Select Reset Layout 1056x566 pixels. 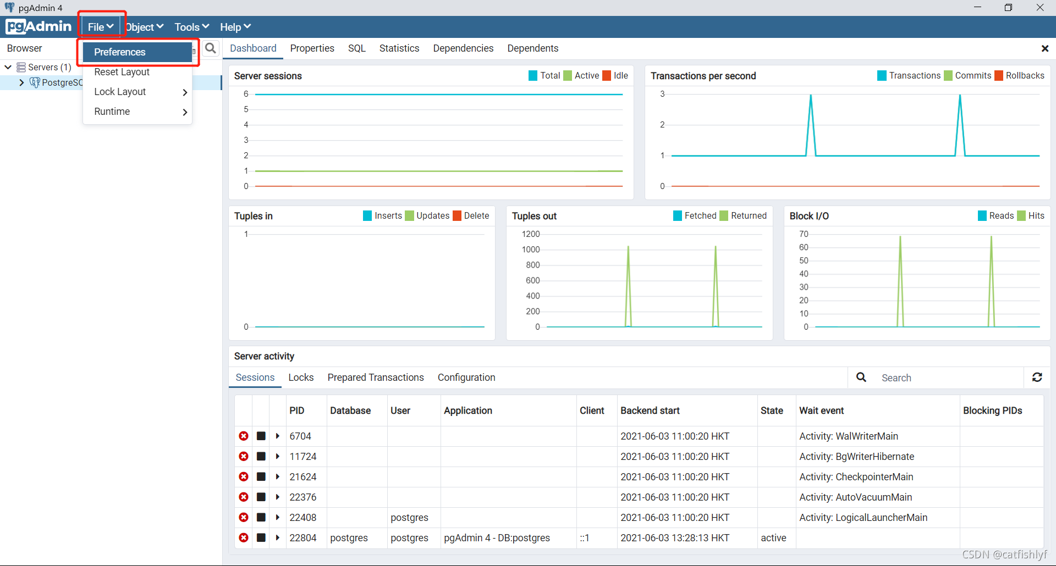pyautogui.click(x=122, y=72)
